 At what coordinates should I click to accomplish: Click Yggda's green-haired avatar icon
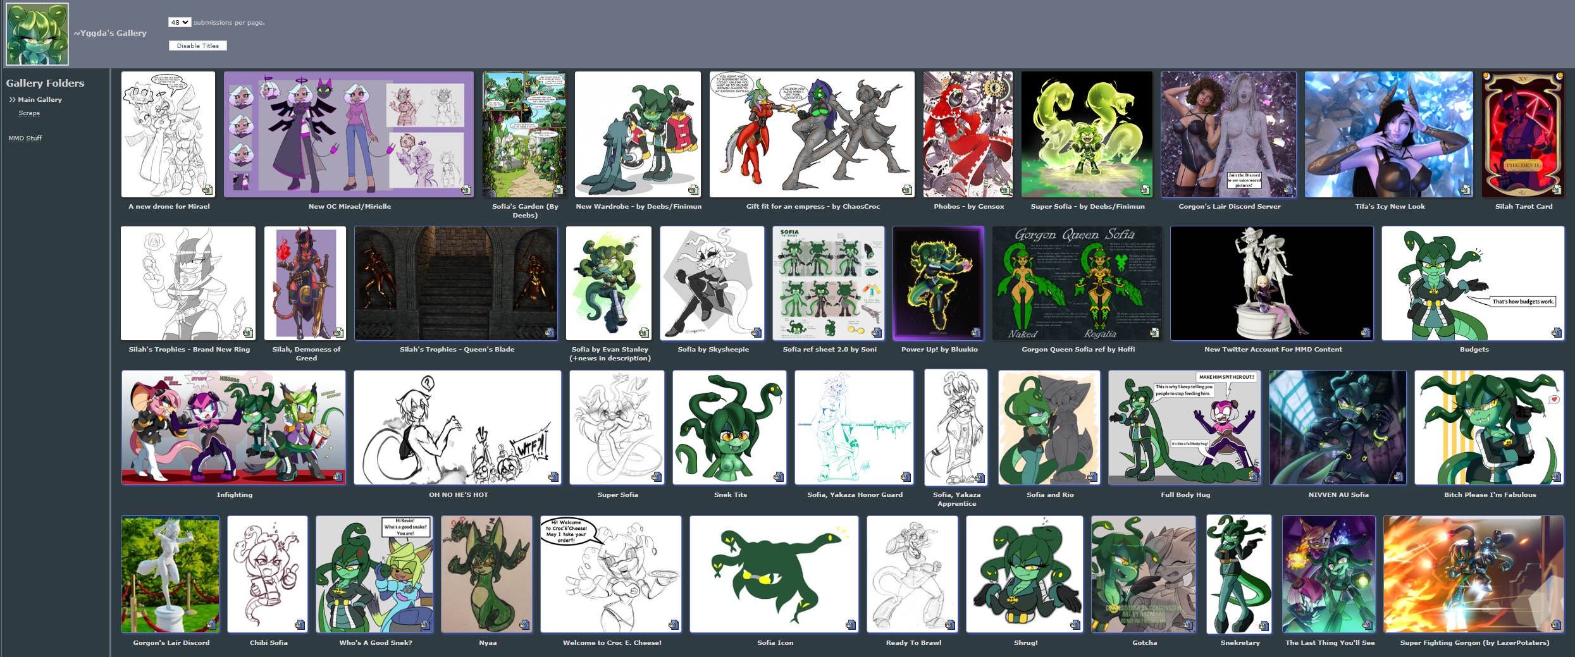click(37, 34)
